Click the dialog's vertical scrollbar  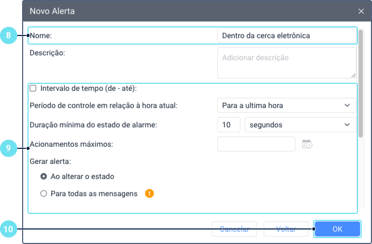(x=361, y=81)
